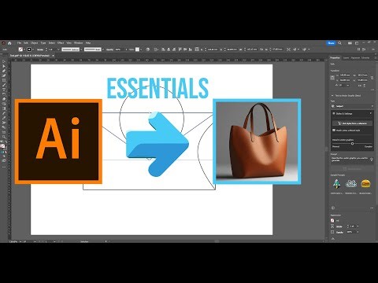
Task: Click the vertical align top icon
Action: click(180, 50)
